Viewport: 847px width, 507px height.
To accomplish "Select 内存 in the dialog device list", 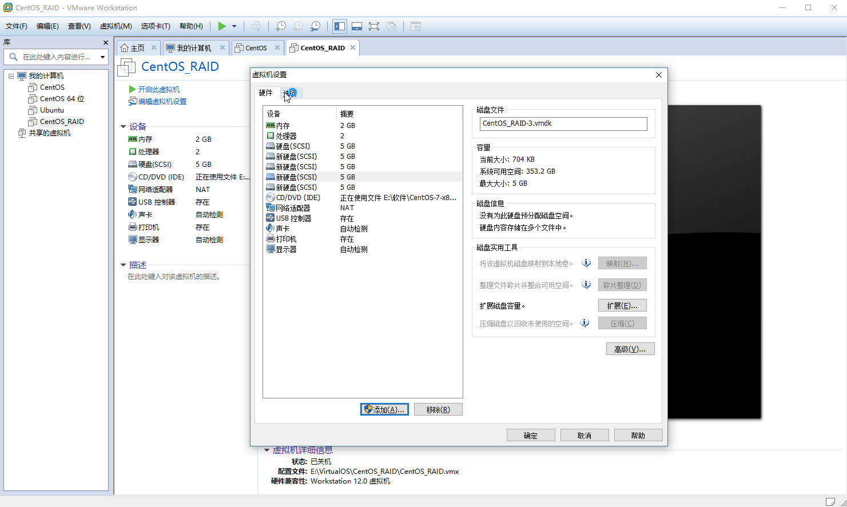I will [x=363, y=126].
